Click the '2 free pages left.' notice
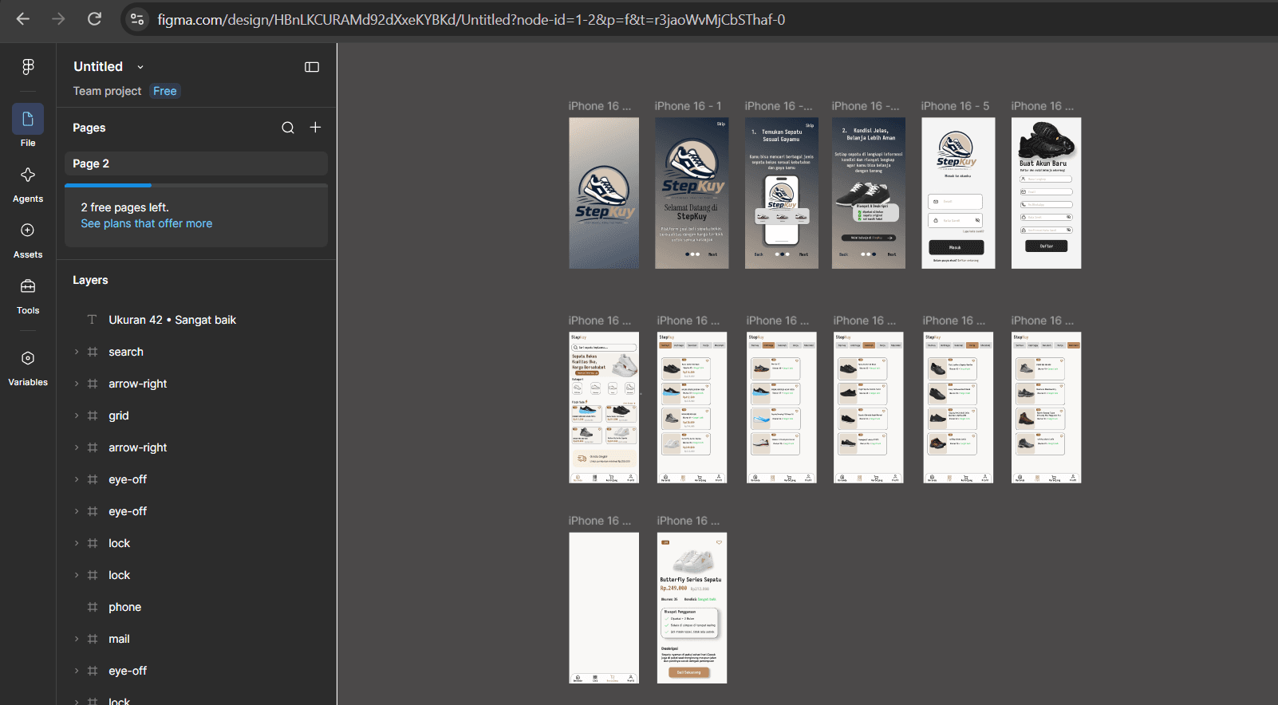The height and width of the screenshot is (705, 1278). tap(125, 207)
